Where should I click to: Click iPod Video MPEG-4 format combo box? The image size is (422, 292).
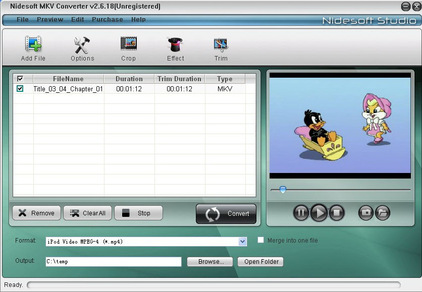(146, 242)
